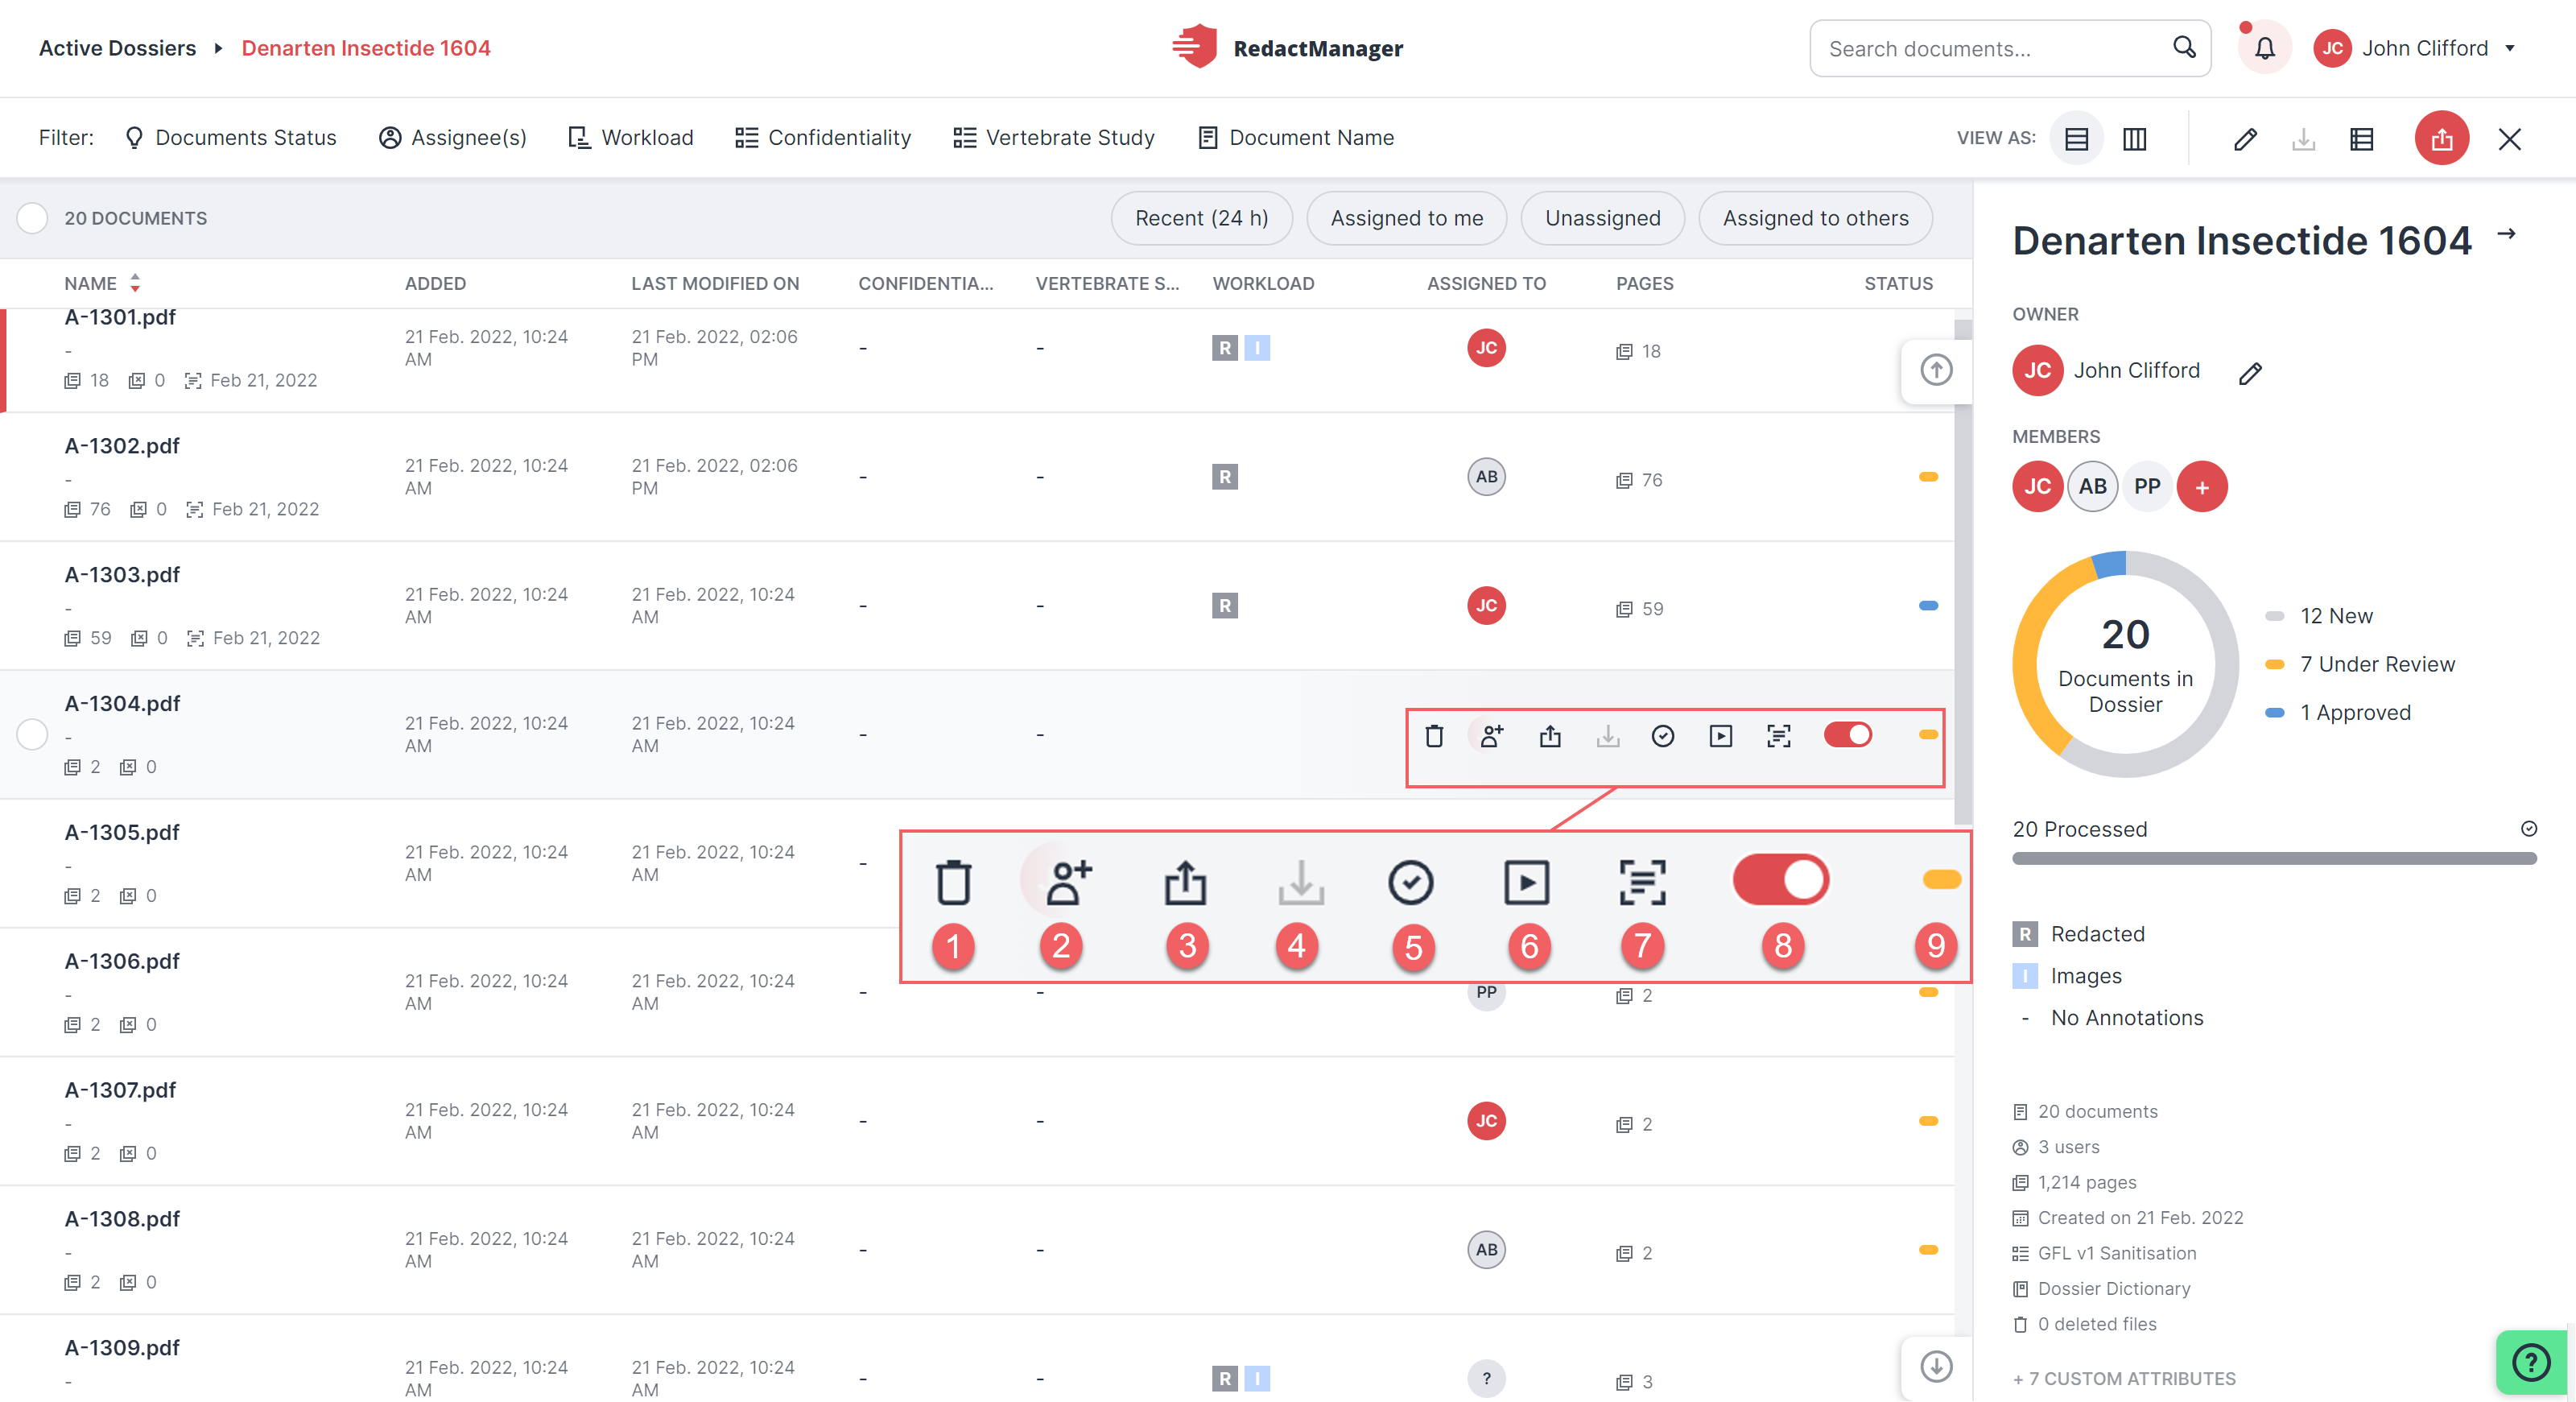Viewport: 2576px width, 1402px height.
Task: Open the Confidentiality filter dropdown
Action: pos(823,138)
